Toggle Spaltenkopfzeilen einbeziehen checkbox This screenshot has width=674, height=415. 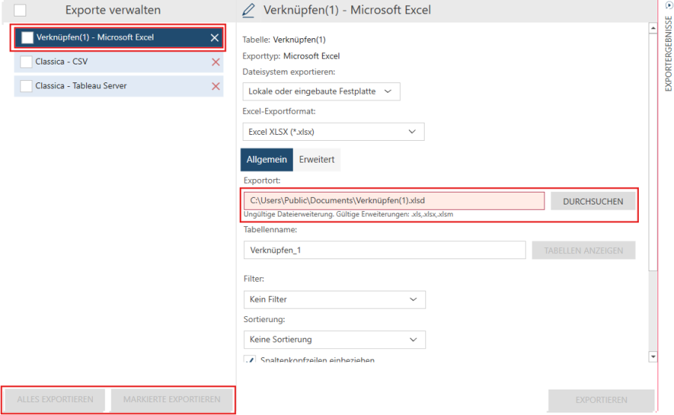pos(251,360)
